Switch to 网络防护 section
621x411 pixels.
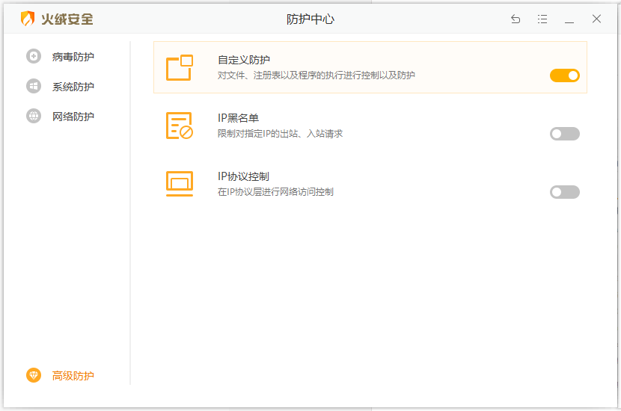[x=73, y=117]
